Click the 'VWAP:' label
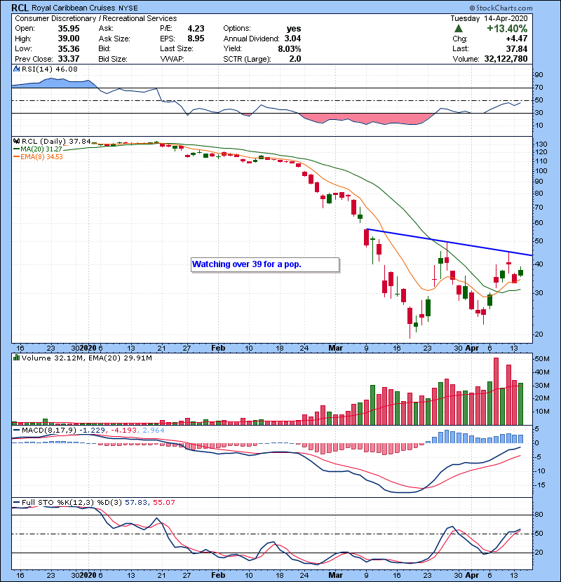This screenshot has width=561, height=582. tap(172, 59)
